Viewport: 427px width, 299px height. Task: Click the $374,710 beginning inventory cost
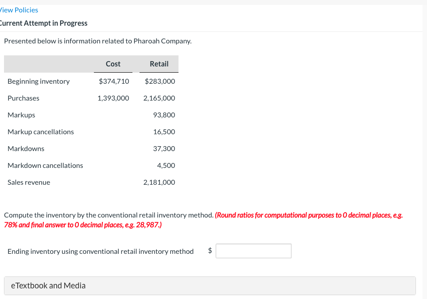(x=114, y=81)
